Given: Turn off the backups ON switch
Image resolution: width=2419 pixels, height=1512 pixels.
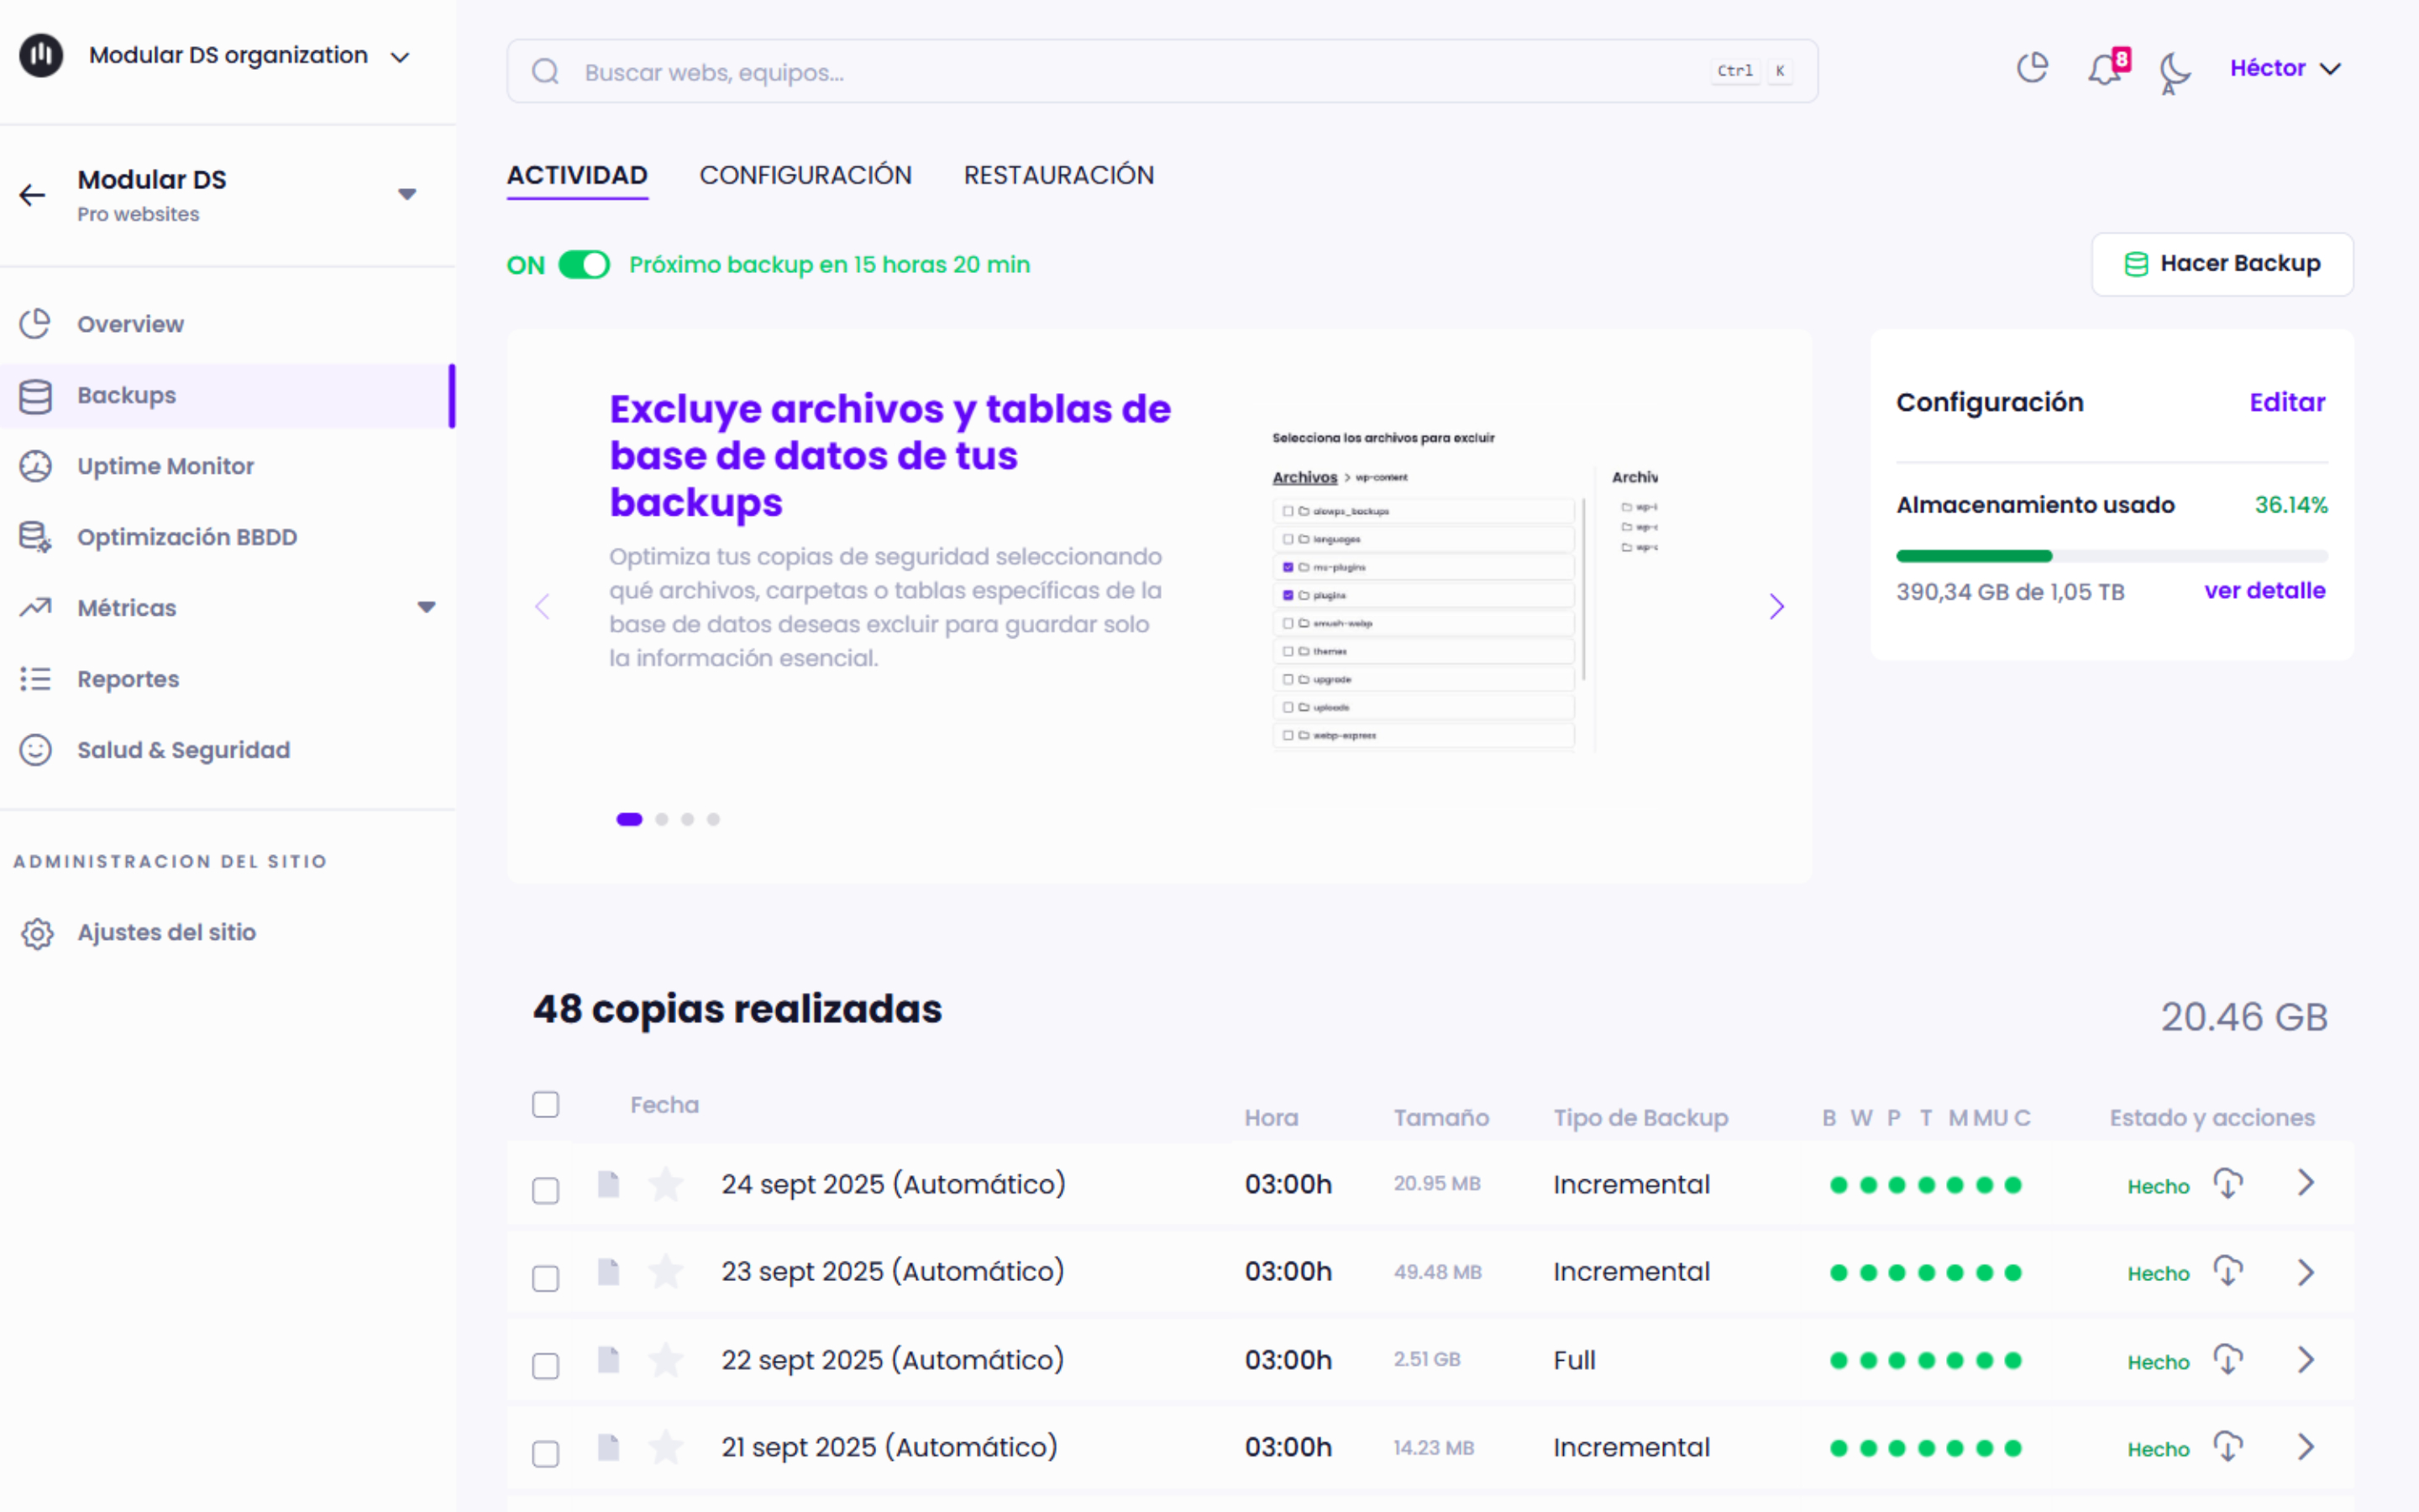Looking at the screenshot, I should click(584, 265).
